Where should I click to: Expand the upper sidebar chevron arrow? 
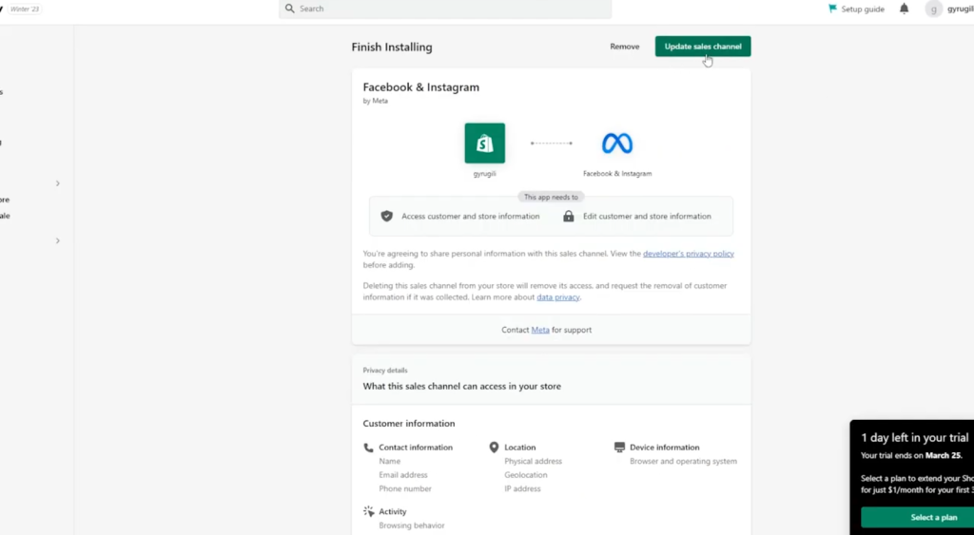[57, 183]
